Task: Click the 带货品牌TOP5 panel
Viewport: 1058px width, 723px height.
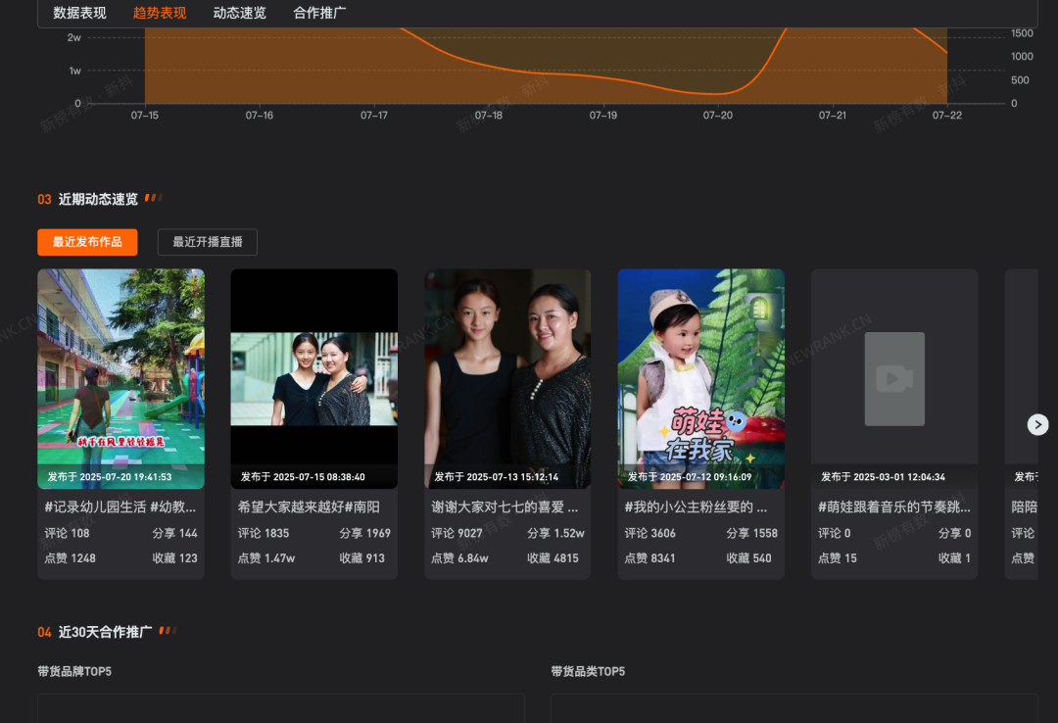Action: 280,708
